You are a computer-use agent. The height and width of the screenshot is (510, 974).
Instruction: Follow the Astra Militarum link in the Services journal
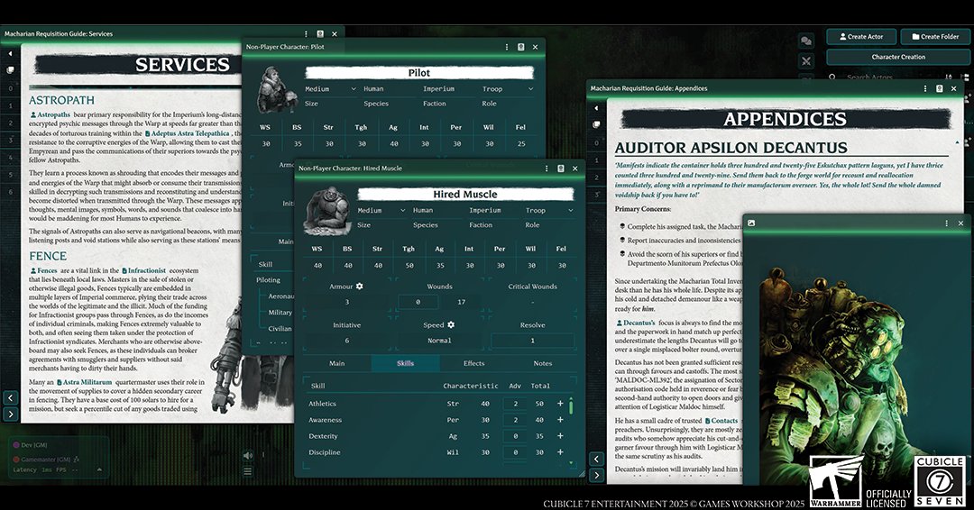point(84,382)
